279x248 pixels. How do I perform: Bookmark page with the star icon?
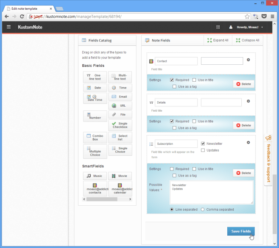pyautogui.click(x=247, y=17)
